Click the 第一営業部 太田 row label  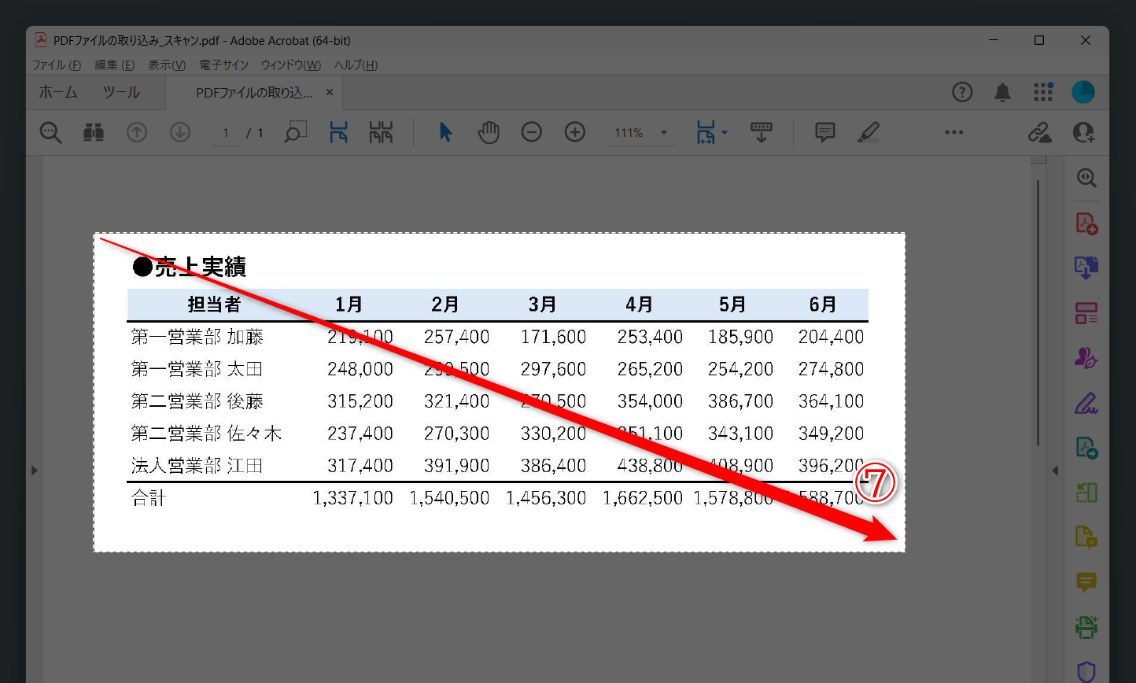tap(197, 369)
